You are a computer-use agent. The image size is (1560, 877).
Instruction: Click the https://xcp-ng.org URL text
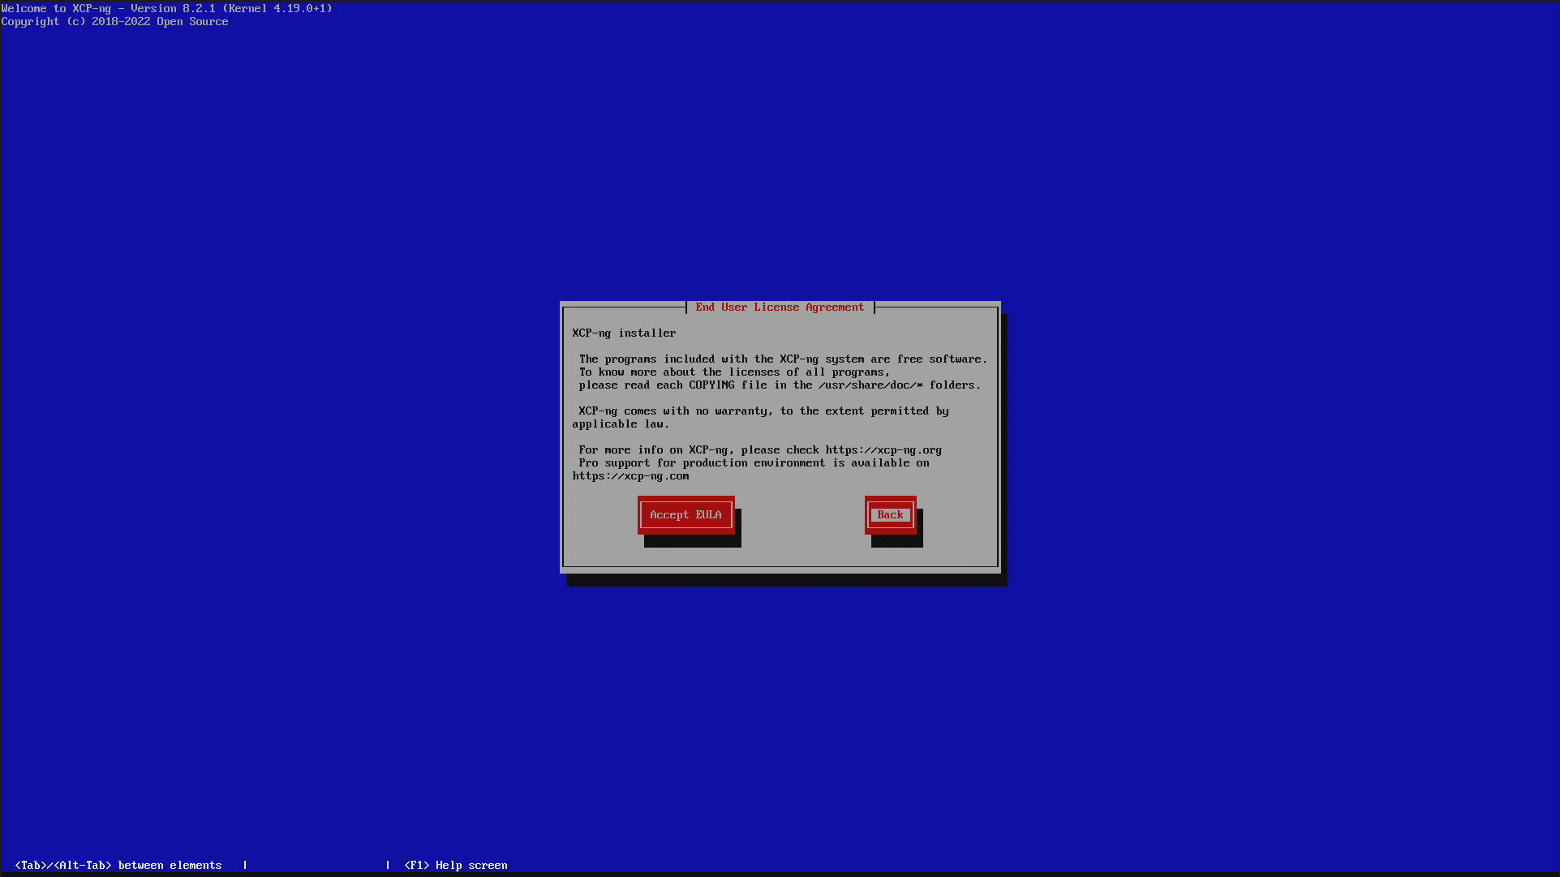(883, 450)
